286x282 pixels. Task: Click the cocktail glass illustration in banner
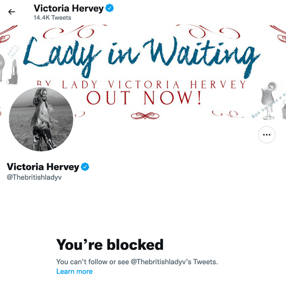(x=269, y=101)
